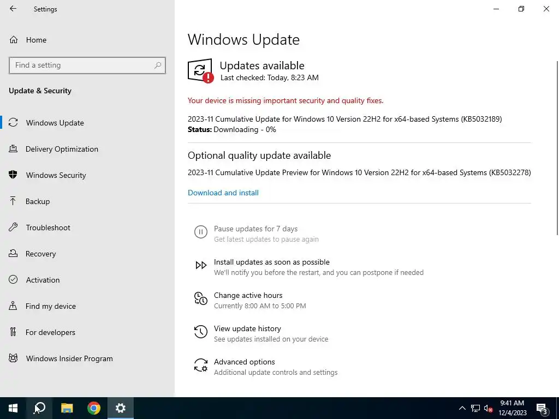This screenshot has height=419, width=559.
Task: Click Download and install link
Action: [x=223, y=193]
